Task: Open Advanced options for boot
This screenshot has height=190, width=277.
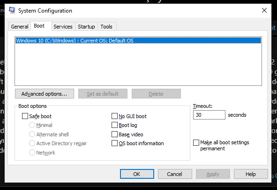Action: [x=45, y=94]
